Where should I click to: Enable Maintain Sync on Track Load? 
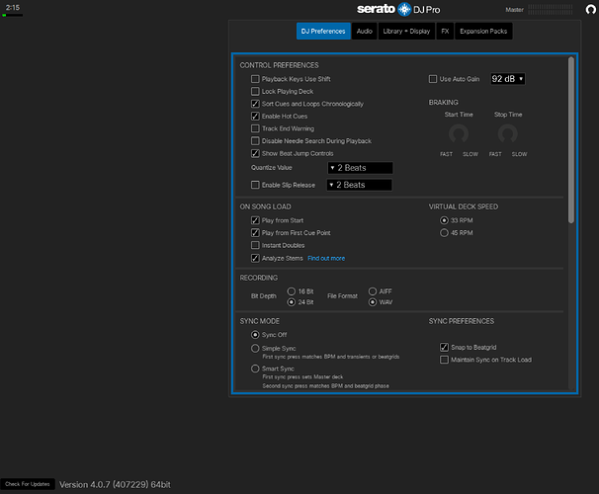tap(444, 360)
